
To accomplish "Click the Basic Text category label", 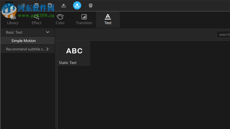I will (14, 32).
